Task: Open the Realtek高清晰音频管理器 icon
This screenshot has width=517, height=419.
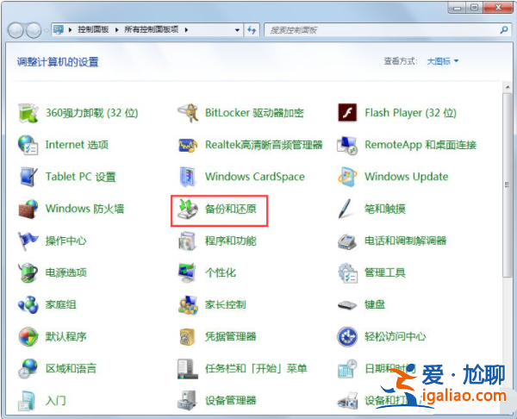Action: pos(188,145)
